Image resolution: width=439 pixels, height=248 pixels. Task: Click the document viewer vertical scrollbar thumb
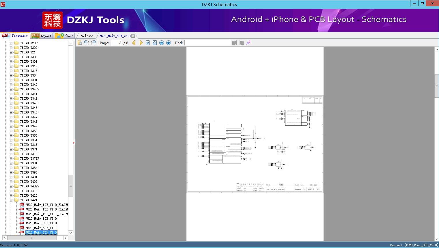[x=437, y=86]
